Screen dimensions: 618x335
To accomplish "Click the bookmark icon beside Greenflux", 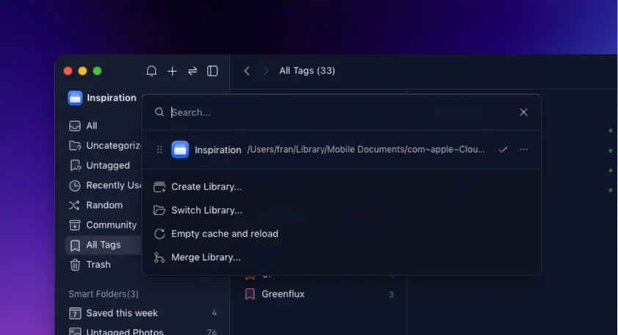I will point(250,294).
